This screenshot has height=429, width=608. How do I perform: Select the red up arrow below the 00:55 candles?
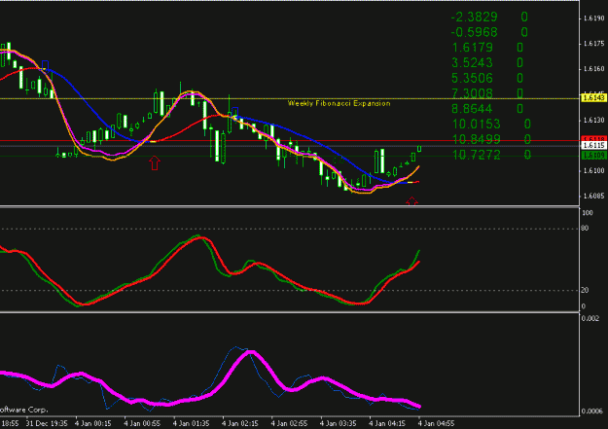tap(155, 162)
